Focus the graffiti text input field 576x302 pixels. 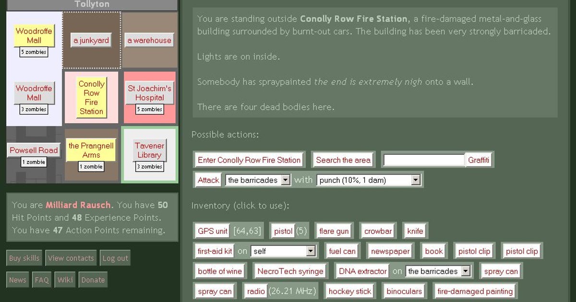pos(424,160)
